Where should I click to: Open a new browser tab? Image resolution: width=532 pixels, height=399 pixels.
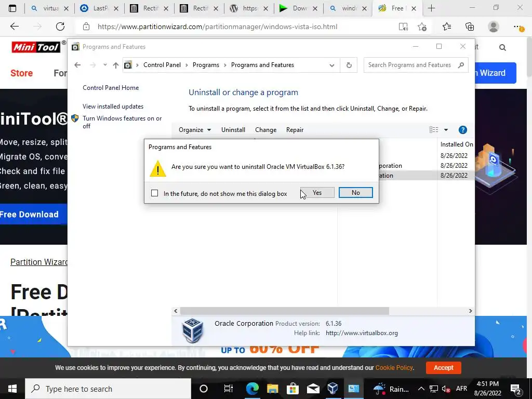click(431, 8)
